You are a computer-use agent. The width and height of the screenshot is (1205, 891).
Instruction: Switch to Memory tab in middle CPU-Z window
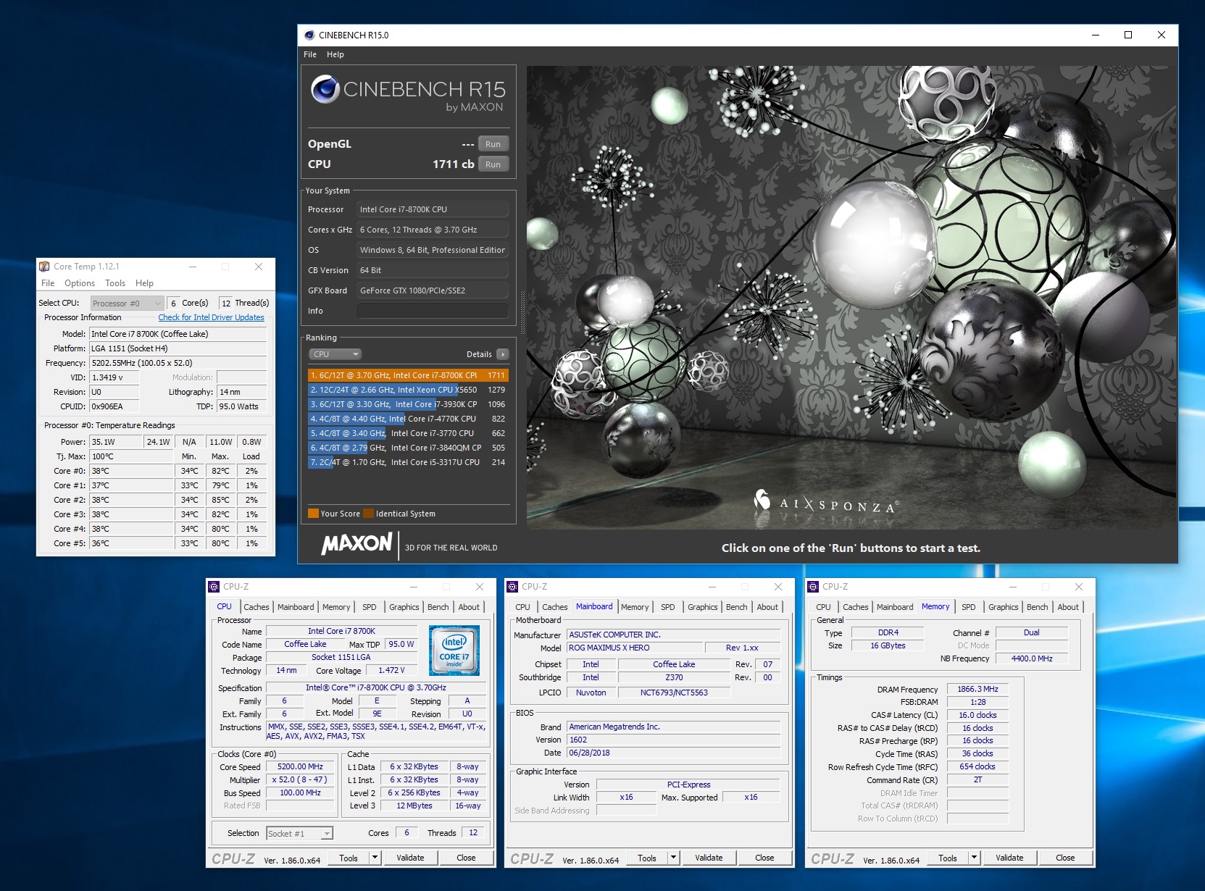[635, 607]
